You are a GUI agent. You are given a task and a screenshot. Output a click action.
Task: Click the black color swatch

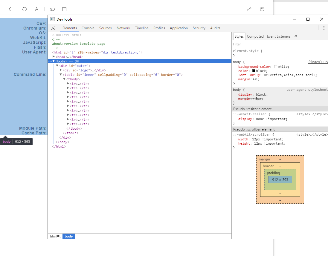[254, 71]
